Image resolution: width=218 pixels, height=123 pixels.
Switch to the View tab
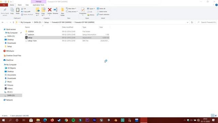coord(27,5)
